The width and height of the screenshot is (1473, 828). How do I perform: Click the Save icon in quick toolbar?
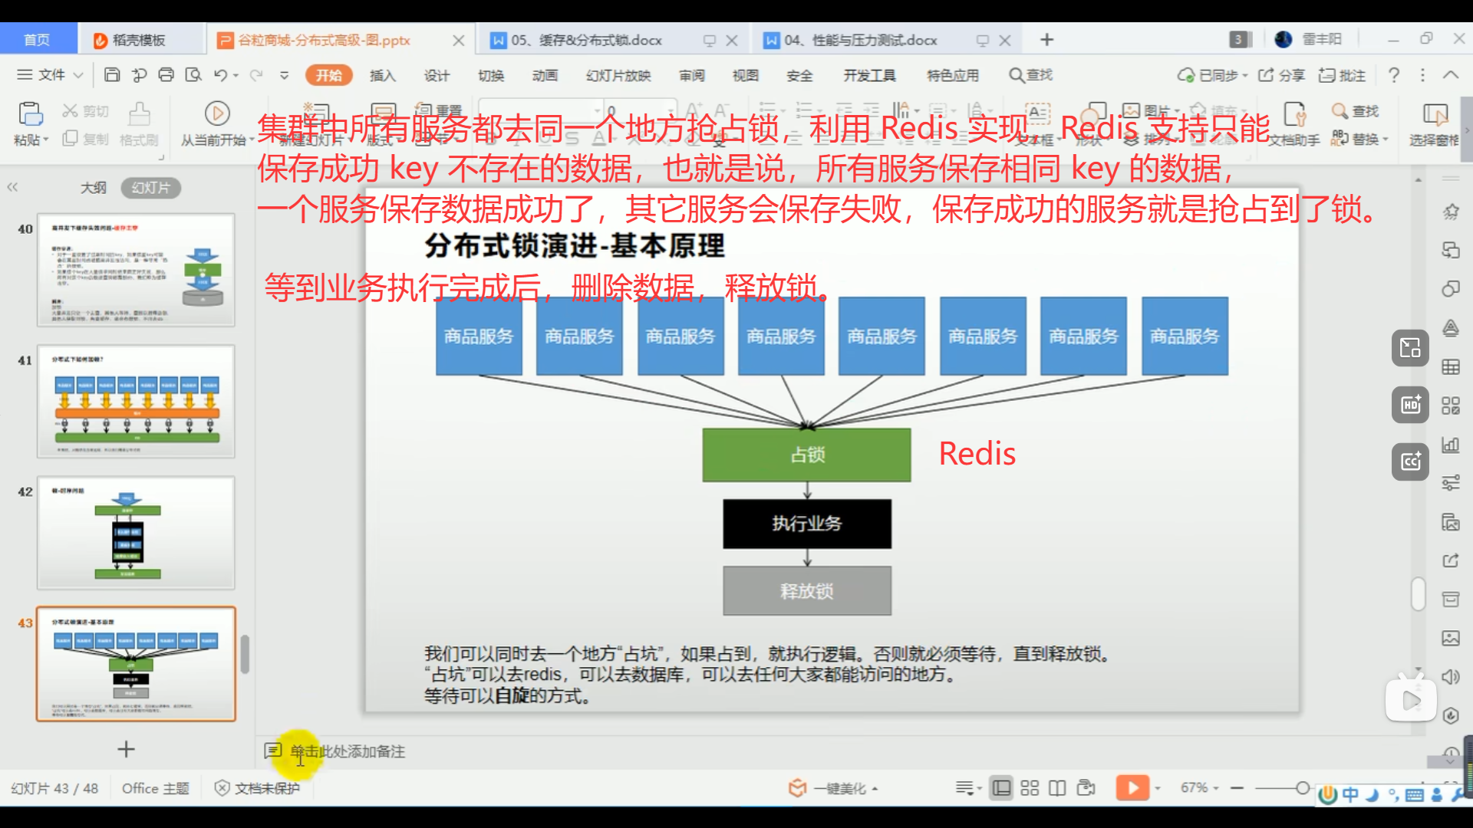tap(112, 75)
